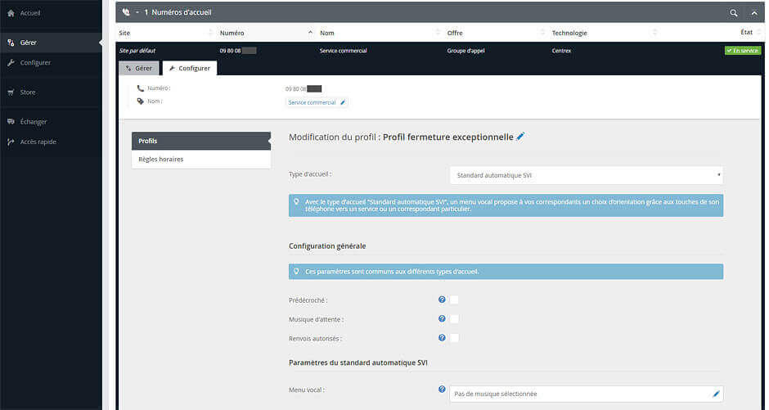Click pencil icon in Menu vocal field
This screenshot has width=769, height=410.
[x=716, y=394]
